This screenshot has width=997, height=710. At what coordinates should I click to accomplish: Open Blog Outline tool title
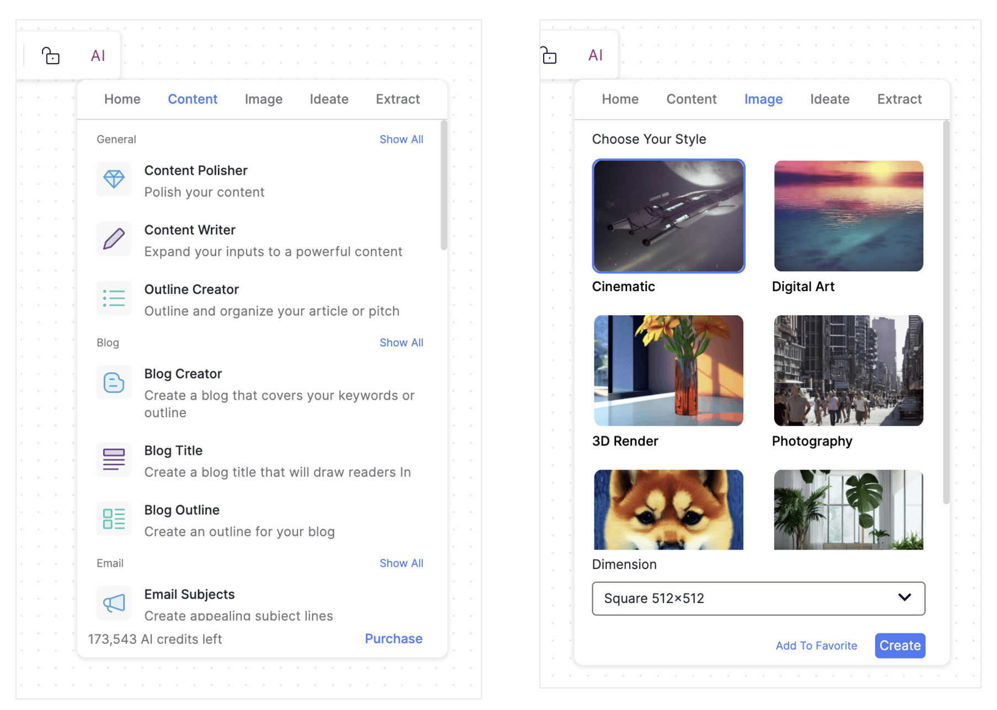[x=182, y=510]
